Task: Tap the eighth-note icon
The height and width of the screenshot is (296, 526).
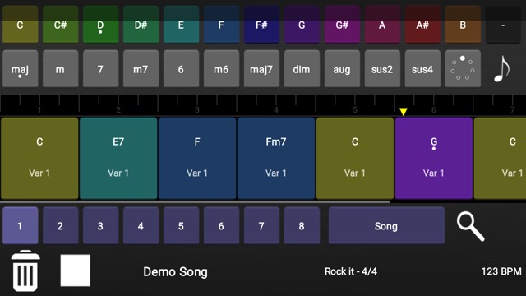Action: 502,69
